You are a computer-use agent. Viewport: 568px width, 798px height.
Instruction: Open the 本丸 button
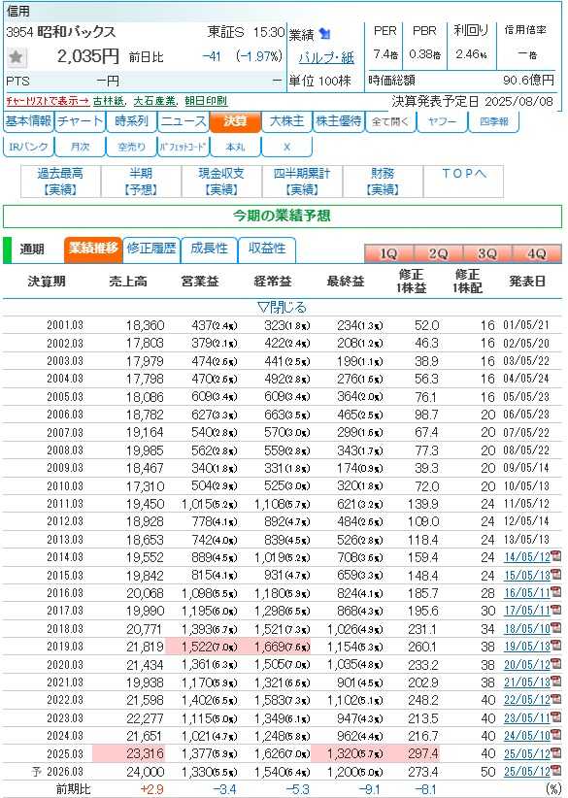[x=235, y=148]
